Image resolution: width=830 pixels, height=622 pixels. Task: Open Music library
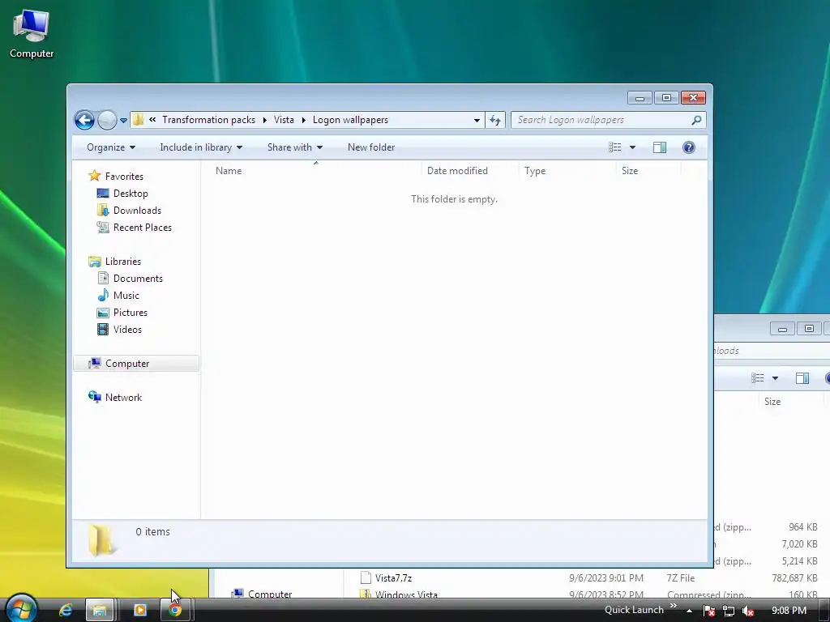pos(126,296)
